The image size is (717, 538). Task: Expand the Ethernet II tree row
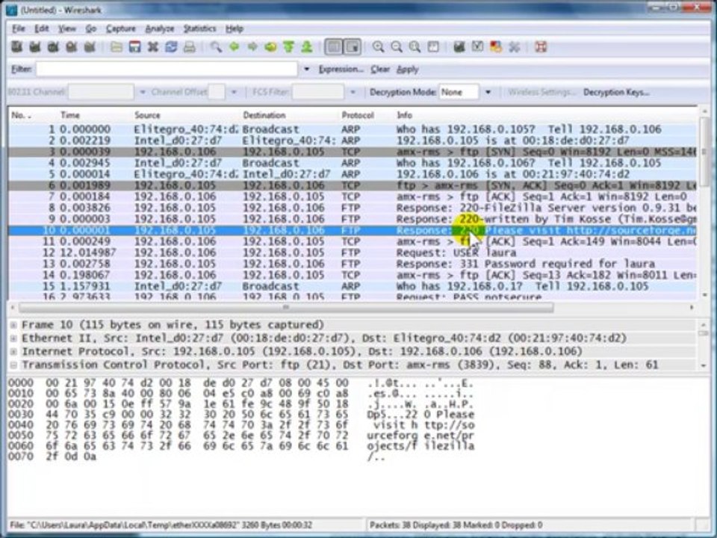[13, 338]
